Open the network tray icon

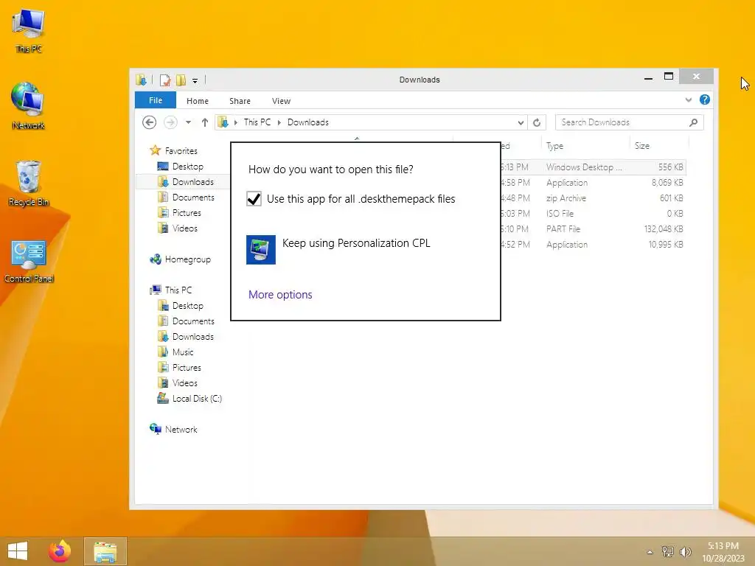click(x=667, y=551)
